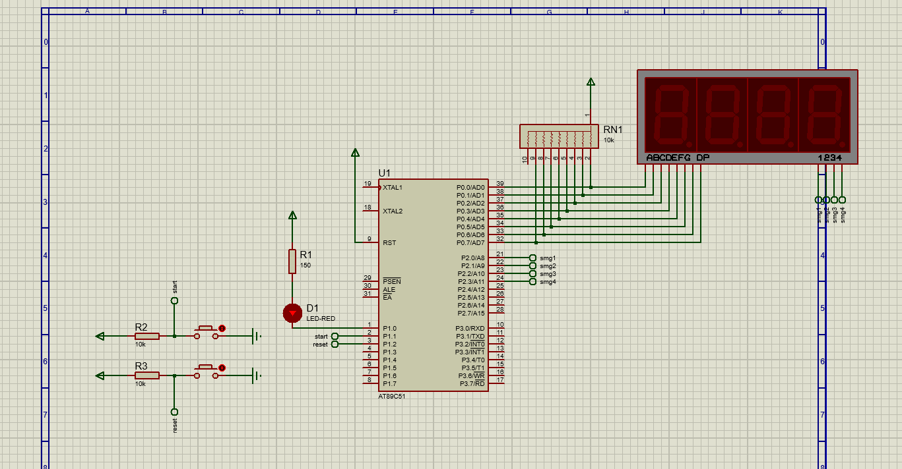
Task: Click the ABCDEFG DP label on display
Action: point(678,158)
